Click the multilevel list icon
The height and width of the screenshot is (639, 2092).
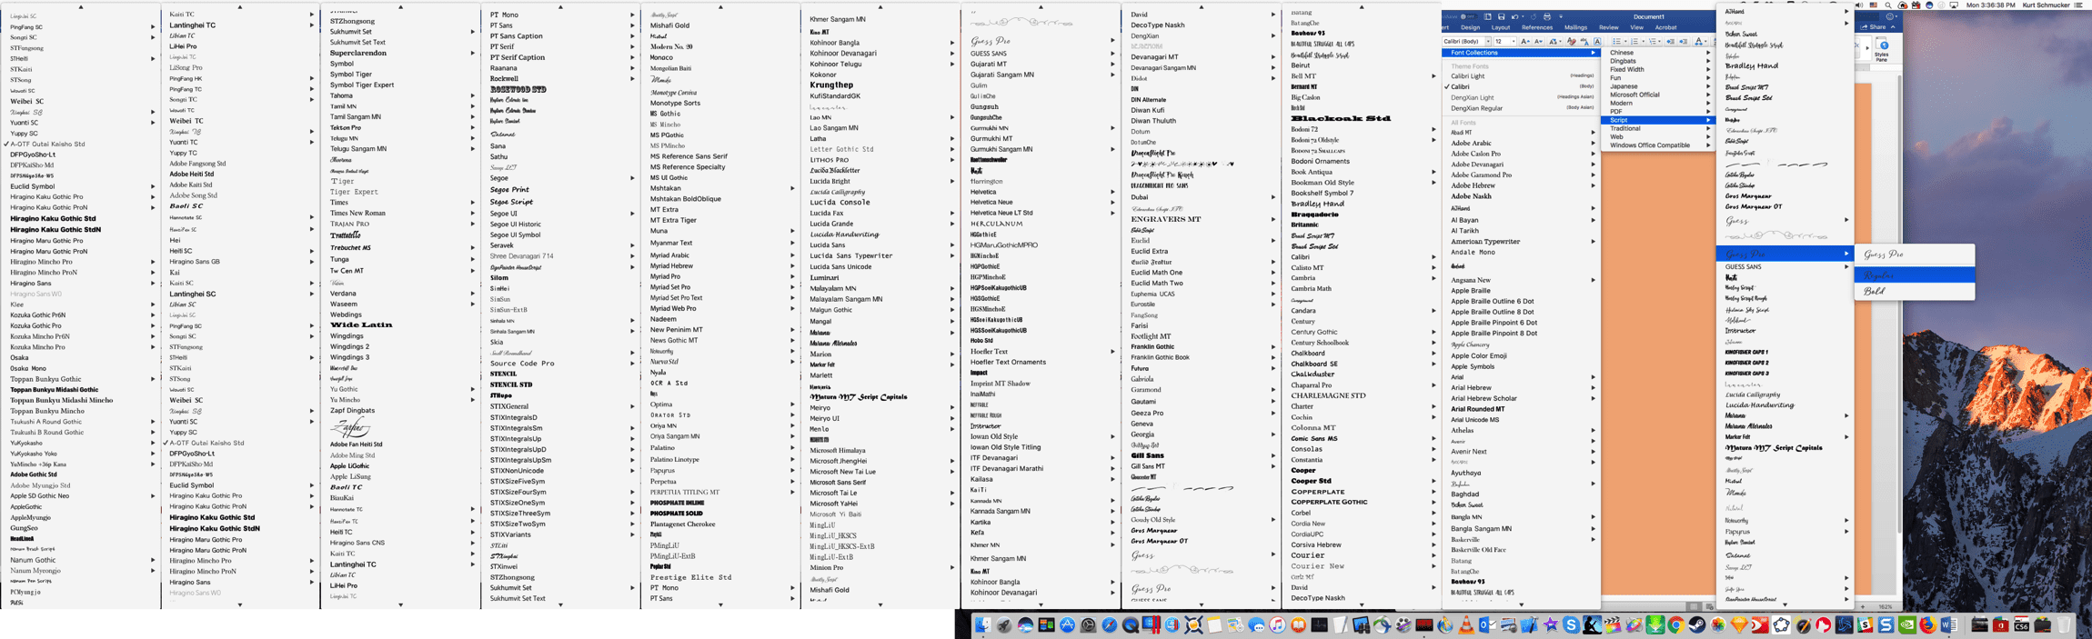1652,41
